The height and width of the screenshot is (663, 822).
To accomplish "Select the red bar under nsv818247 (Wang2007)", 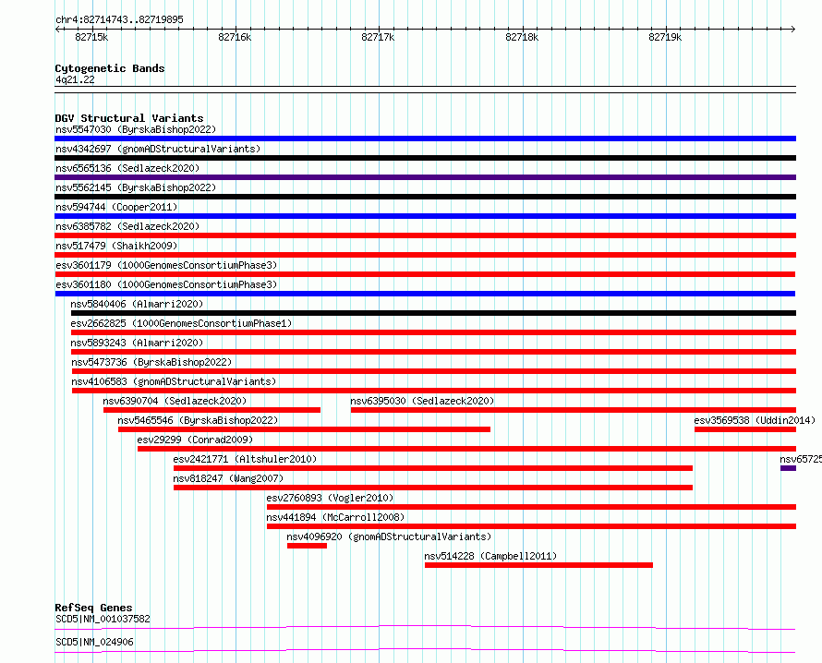I will (433, 488).
